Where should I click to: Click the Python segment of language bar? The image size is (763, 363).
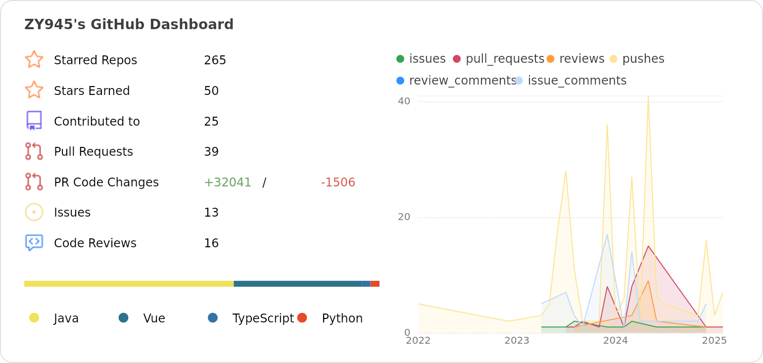pos(375,284)
